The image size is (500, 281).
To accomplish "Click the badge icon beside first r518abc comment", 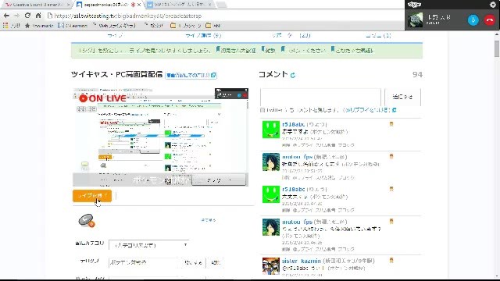I will click(391, 124).
